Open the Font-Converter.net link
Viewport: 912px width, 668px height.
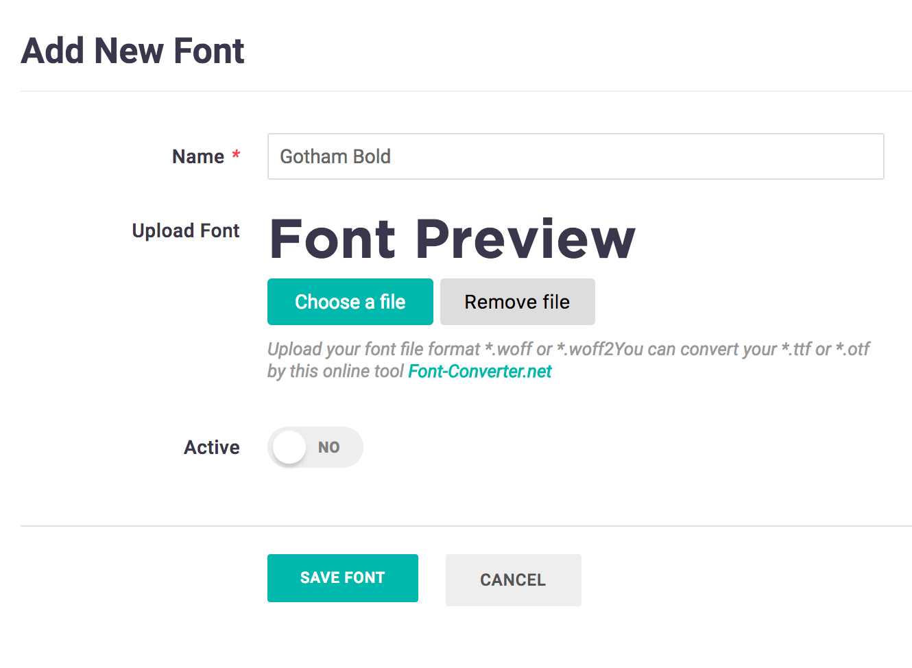click(x=479, y=372)
